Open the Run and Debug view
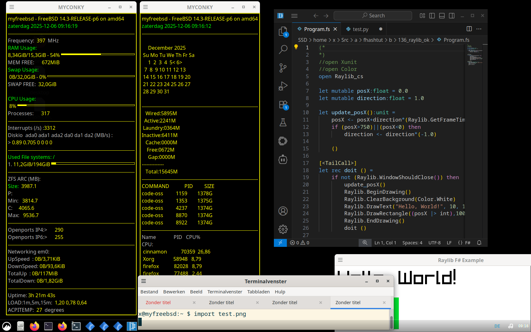531x332 pixels. [x=283, y=86]
